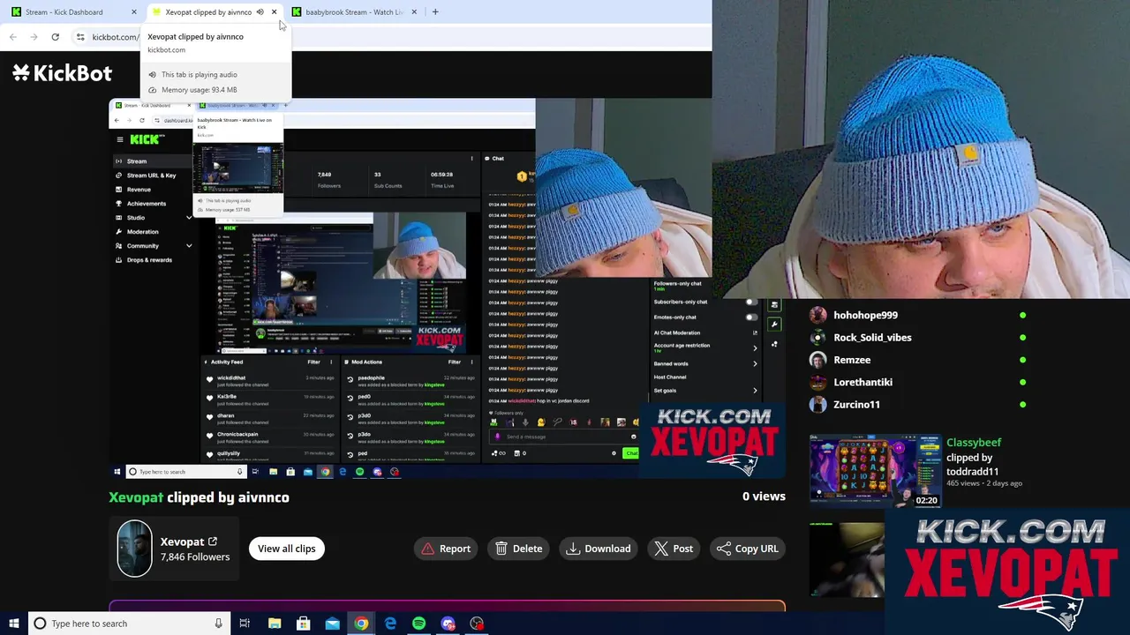Mute audio via the tab speaker icon
The image size is (1130, 635).
(260, 12)
